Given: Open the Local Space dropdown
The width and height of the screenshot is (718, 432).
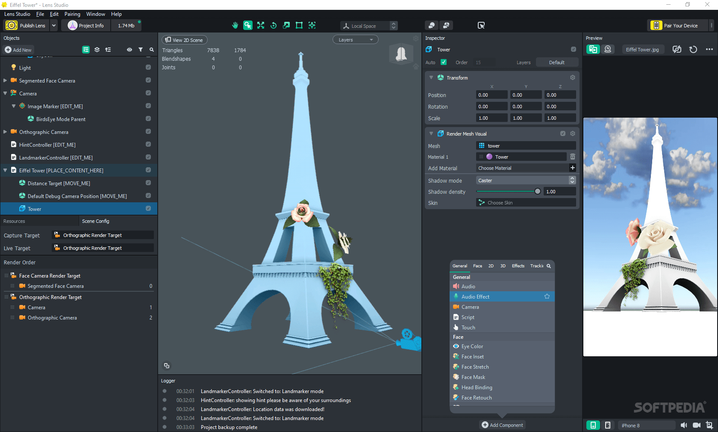Looking at the screenshot, I should [368, 26].
